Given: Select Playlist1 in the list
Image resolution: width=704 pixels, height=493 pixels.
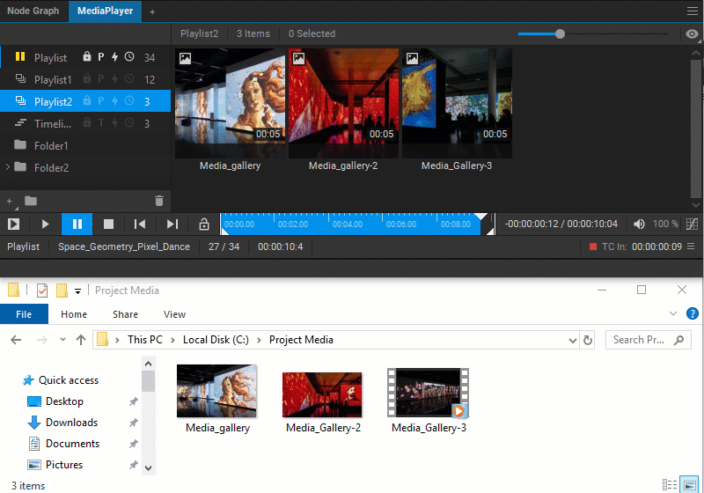Looking at the screenshot, I should point(85,79).
